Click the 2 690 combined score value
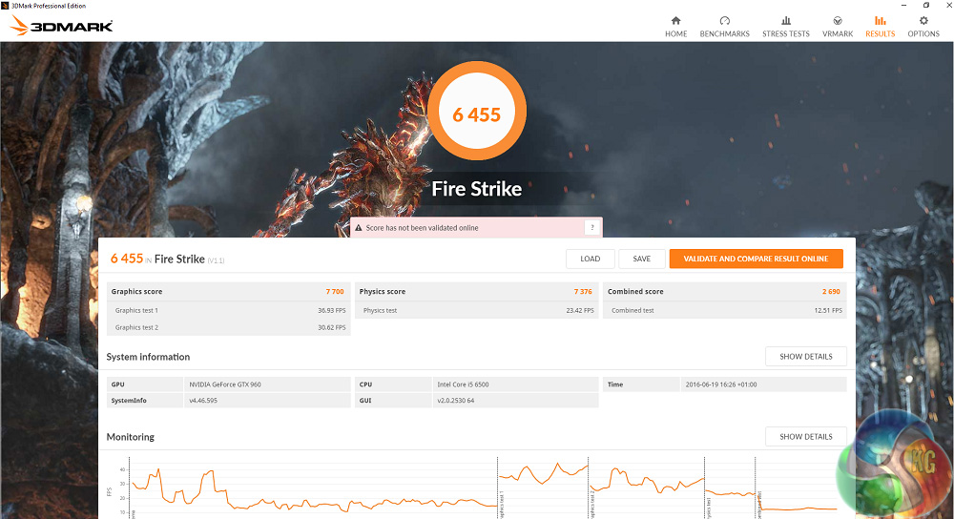The height and width of the screenshot is (519, 954). coord(831,291)
